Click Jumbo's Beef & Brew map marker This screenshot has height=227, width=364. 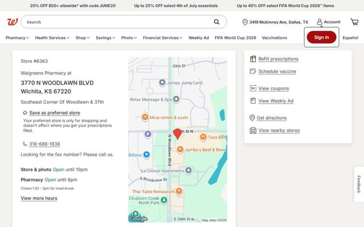coord(180,149)
